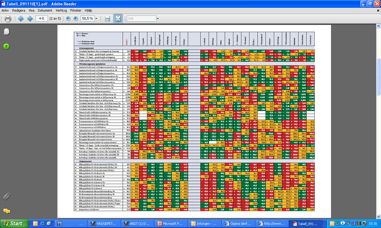The height and width of the screenshot is (228, 381).
Task: Fit page width with scrolling icon
Action: [107, 19]
